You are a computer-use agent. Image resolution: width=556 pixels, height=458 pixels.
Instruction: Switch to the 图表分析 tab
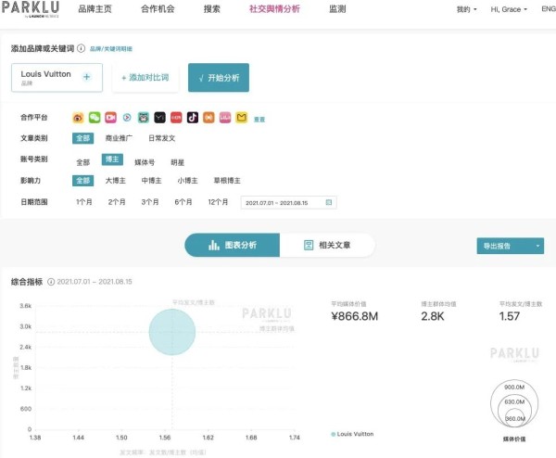coord(233,245)
